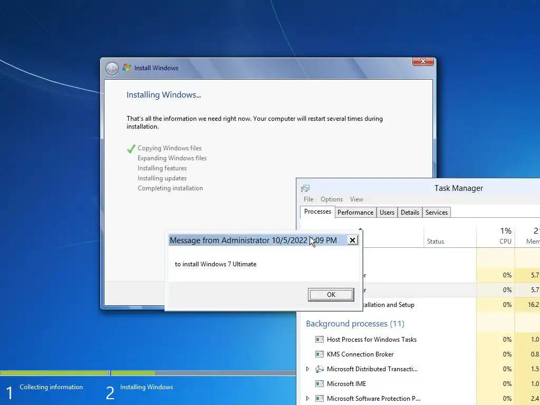Open the Options menu in Task Manager
The image size is (540, 405).
tap(332, 199)
